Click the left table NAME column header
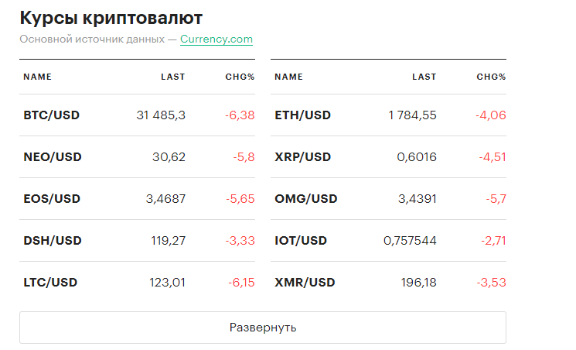Image resolution: width=576 pixels, height=350 pixels. coord(37,77)
